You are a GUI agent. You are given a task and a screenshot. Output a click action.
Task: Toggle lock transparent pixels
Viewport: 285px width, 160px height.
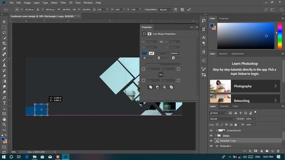217,124
